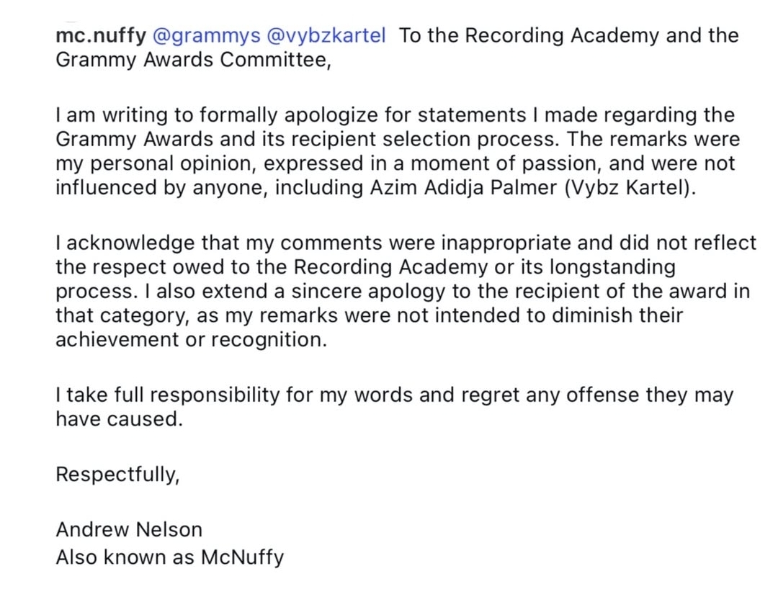Click the line "achievement or recognition."
The width and height of the screenshot is (778, 615).
click(x=191, y=339)
